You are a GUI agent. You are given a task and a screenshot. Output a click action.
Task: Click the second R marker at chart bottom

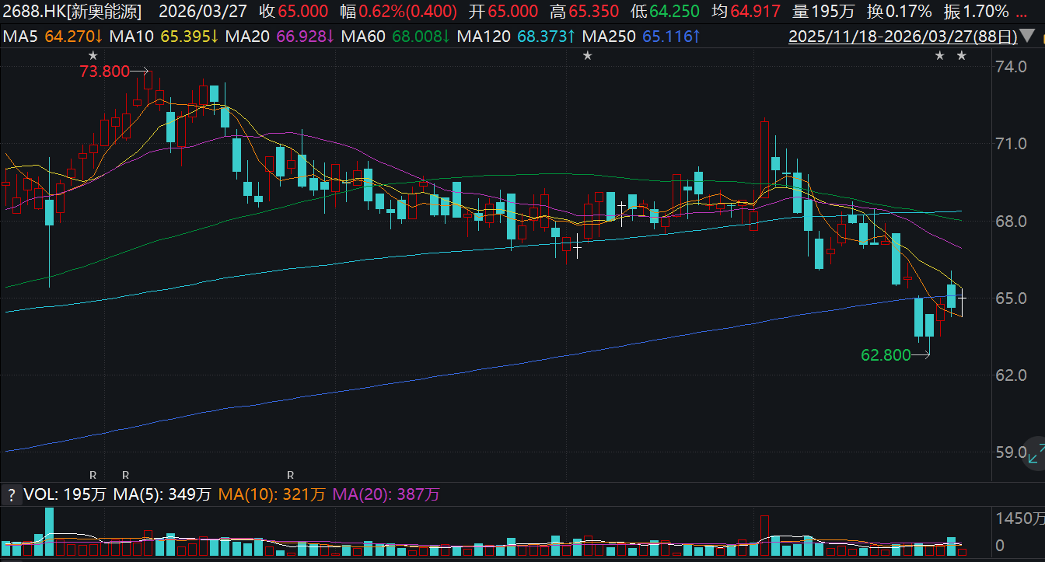[125, 474]
